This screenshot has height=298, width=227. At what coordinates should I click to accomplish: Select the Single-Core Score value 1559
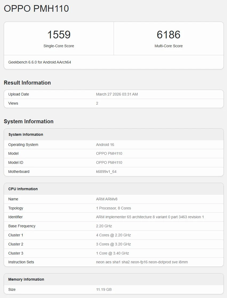pyautogui.click(x=59, y=34)
